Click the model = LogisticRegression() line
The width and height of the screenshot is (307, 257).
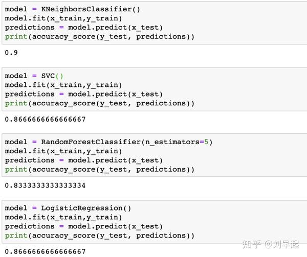tap(68, 208)
